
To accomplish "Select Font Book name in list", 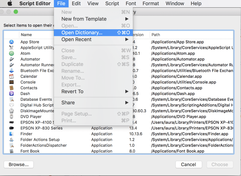I will (30, 151).
